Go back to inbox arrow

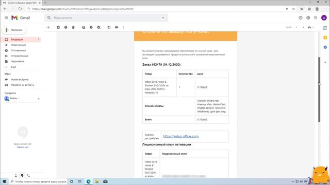pos(48,27)
